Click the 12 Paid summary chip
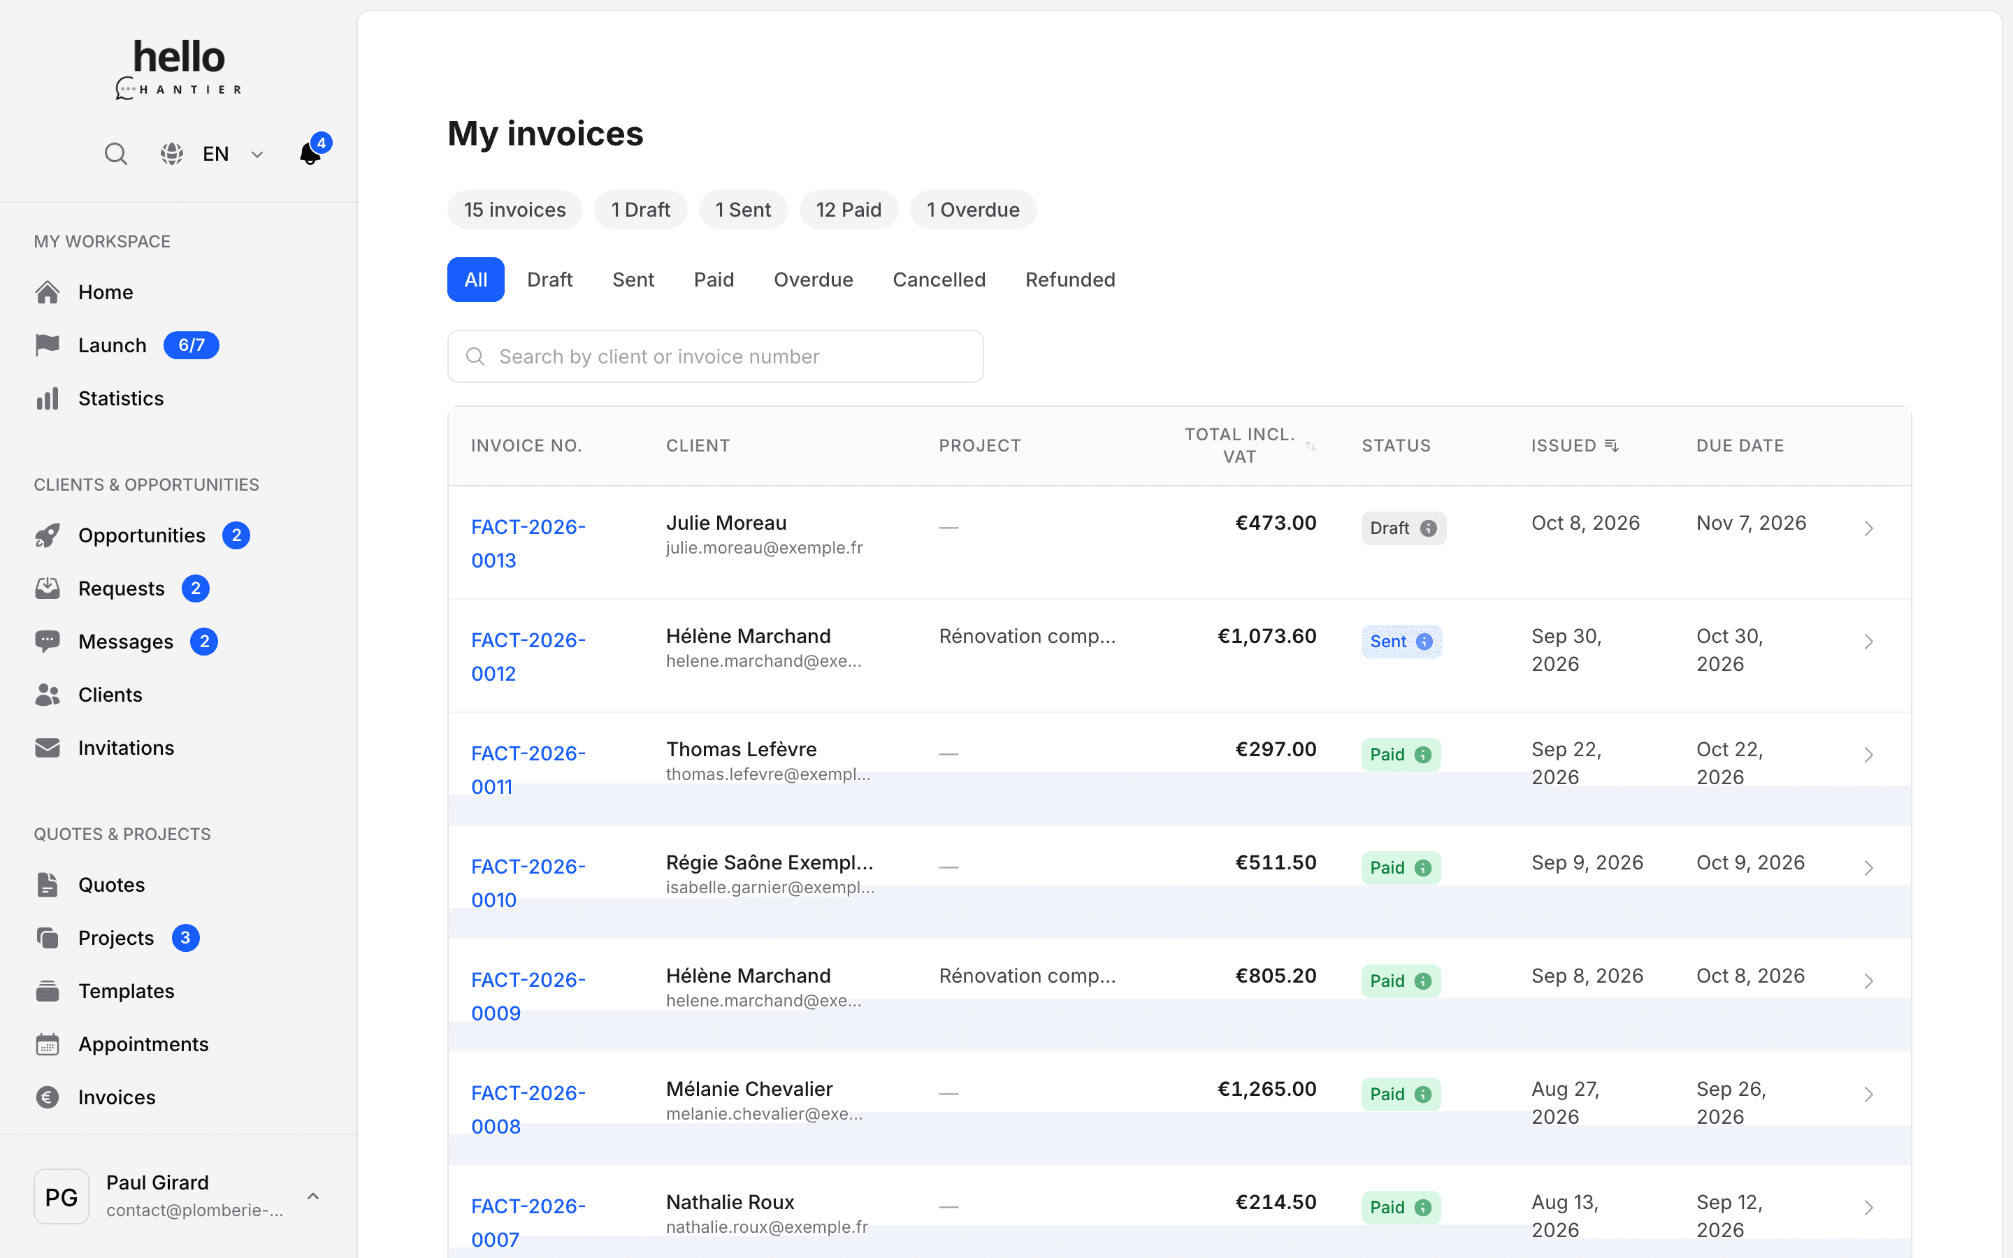Screen dimensions: 2013x1258 pos(849,210)
